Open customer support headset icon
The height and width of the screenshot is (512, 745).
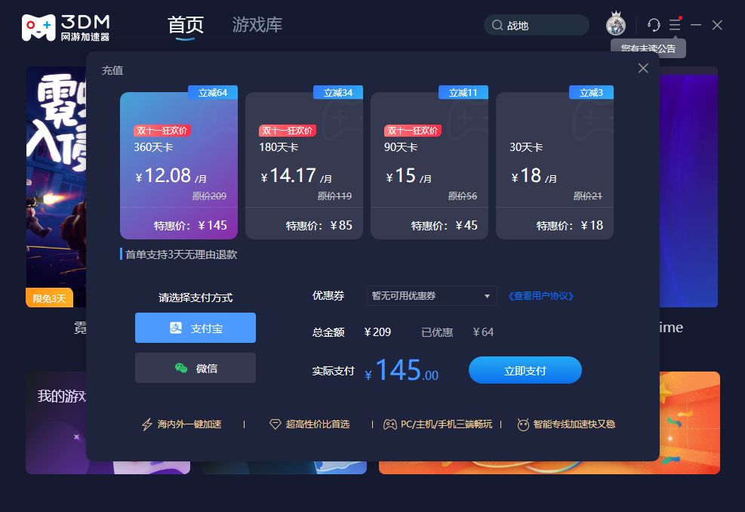pyautogui.click(x=654, y=25)
